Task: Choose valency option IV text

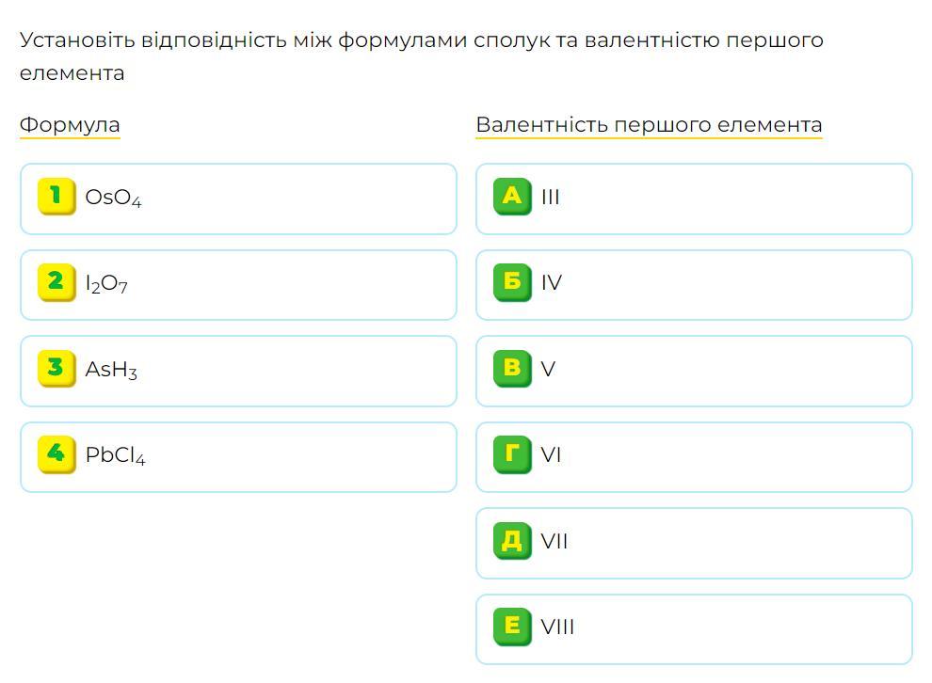Action: pos(552,283)
